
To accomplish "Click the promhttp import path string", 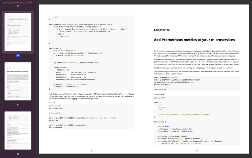I will coord(184,115).
